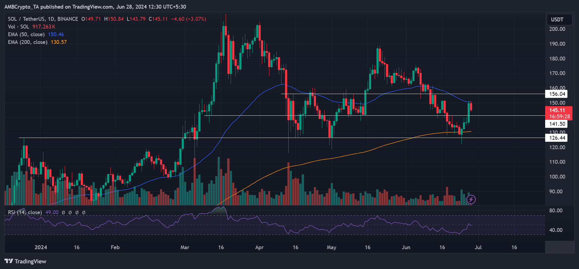Viewport: 579px width, 269px height.
Task: Click the 100.00 price axis label
Action: pos(557,177)
